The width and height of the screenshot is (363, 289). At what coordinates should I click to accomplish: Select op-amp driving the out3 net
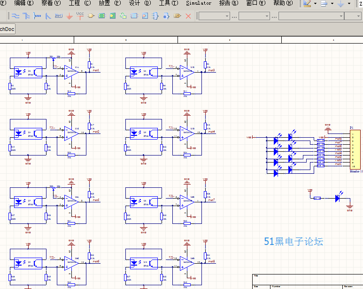point(186,72)
